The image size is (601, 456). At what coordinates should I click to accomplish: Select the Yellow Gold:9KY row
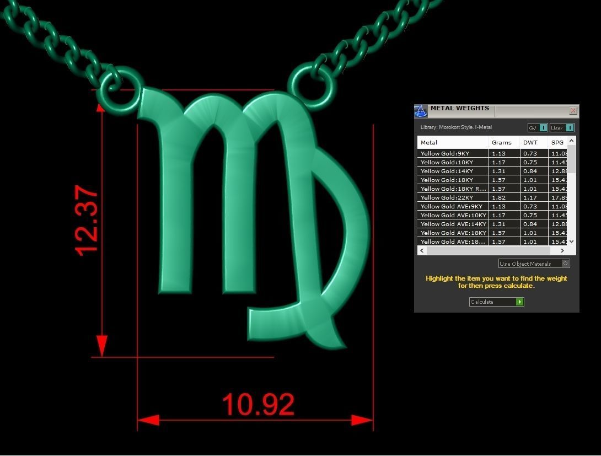pyautogui.click(x=492, y=153)
